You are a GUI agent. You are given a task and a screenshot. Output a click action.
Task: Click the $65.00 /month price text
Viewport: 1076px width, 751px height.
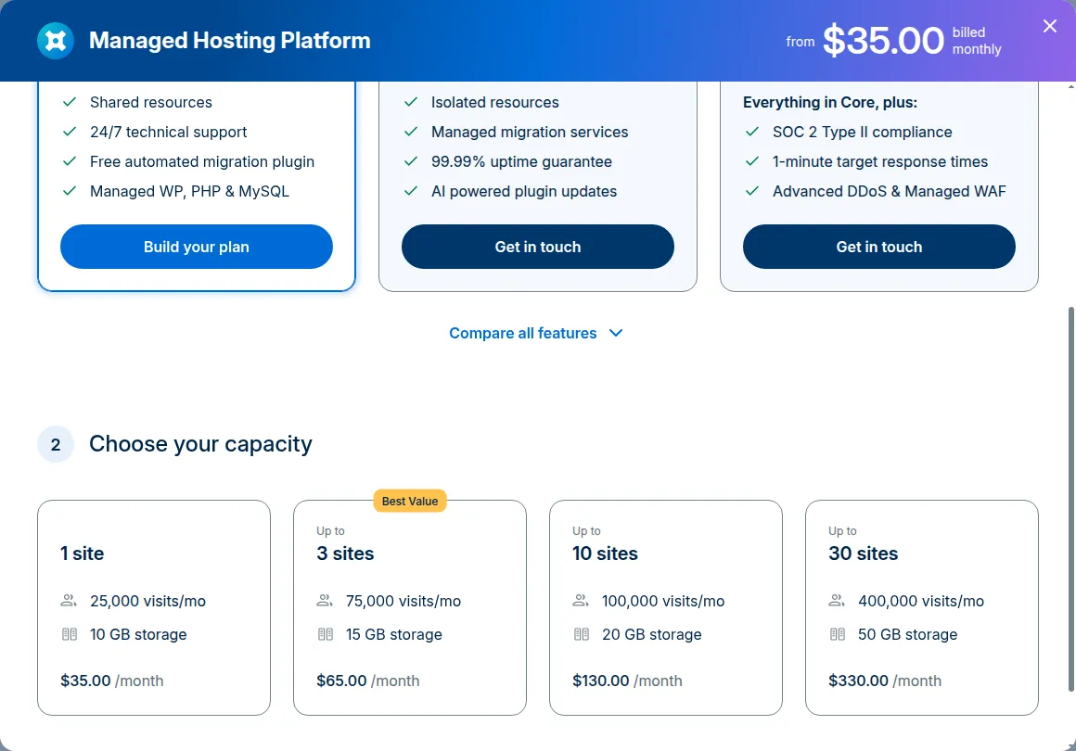(x=368, y=681)
